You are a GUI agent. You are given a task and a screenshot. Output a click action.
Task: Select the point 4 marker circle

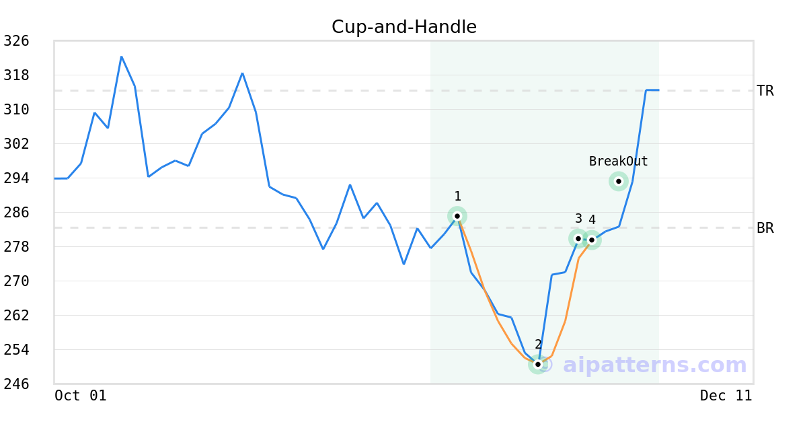click(592, 240)
